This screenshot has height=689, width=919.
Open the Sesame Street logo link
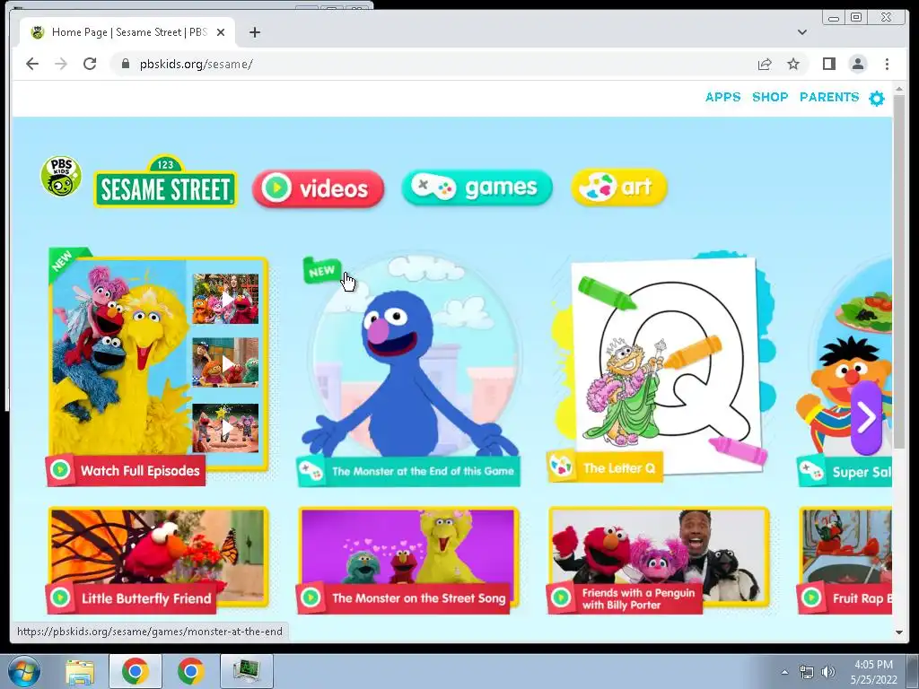[x=165, y=181]
